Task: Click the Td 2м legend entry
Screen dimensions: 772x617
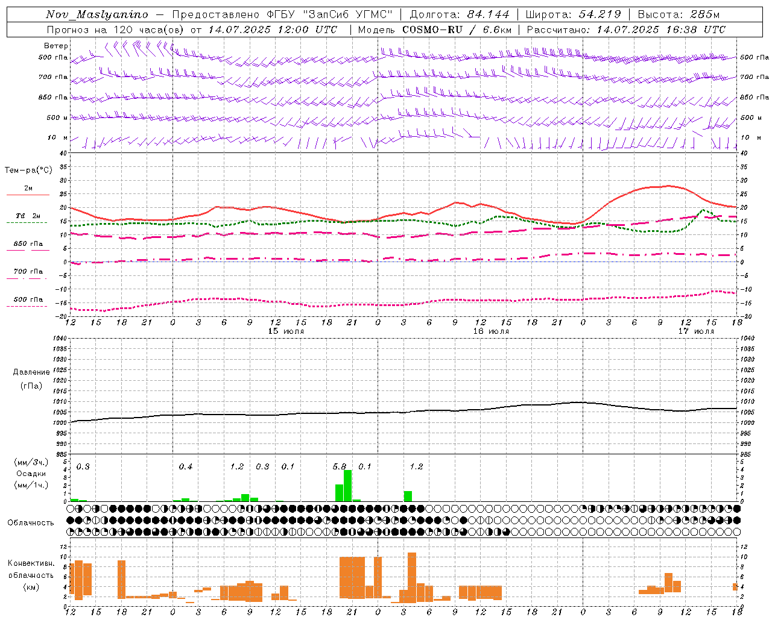Action: click(28, 216)
